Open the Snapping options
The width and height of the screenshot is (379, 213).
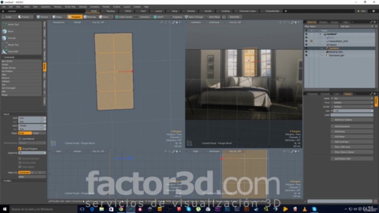coord(175,17)
